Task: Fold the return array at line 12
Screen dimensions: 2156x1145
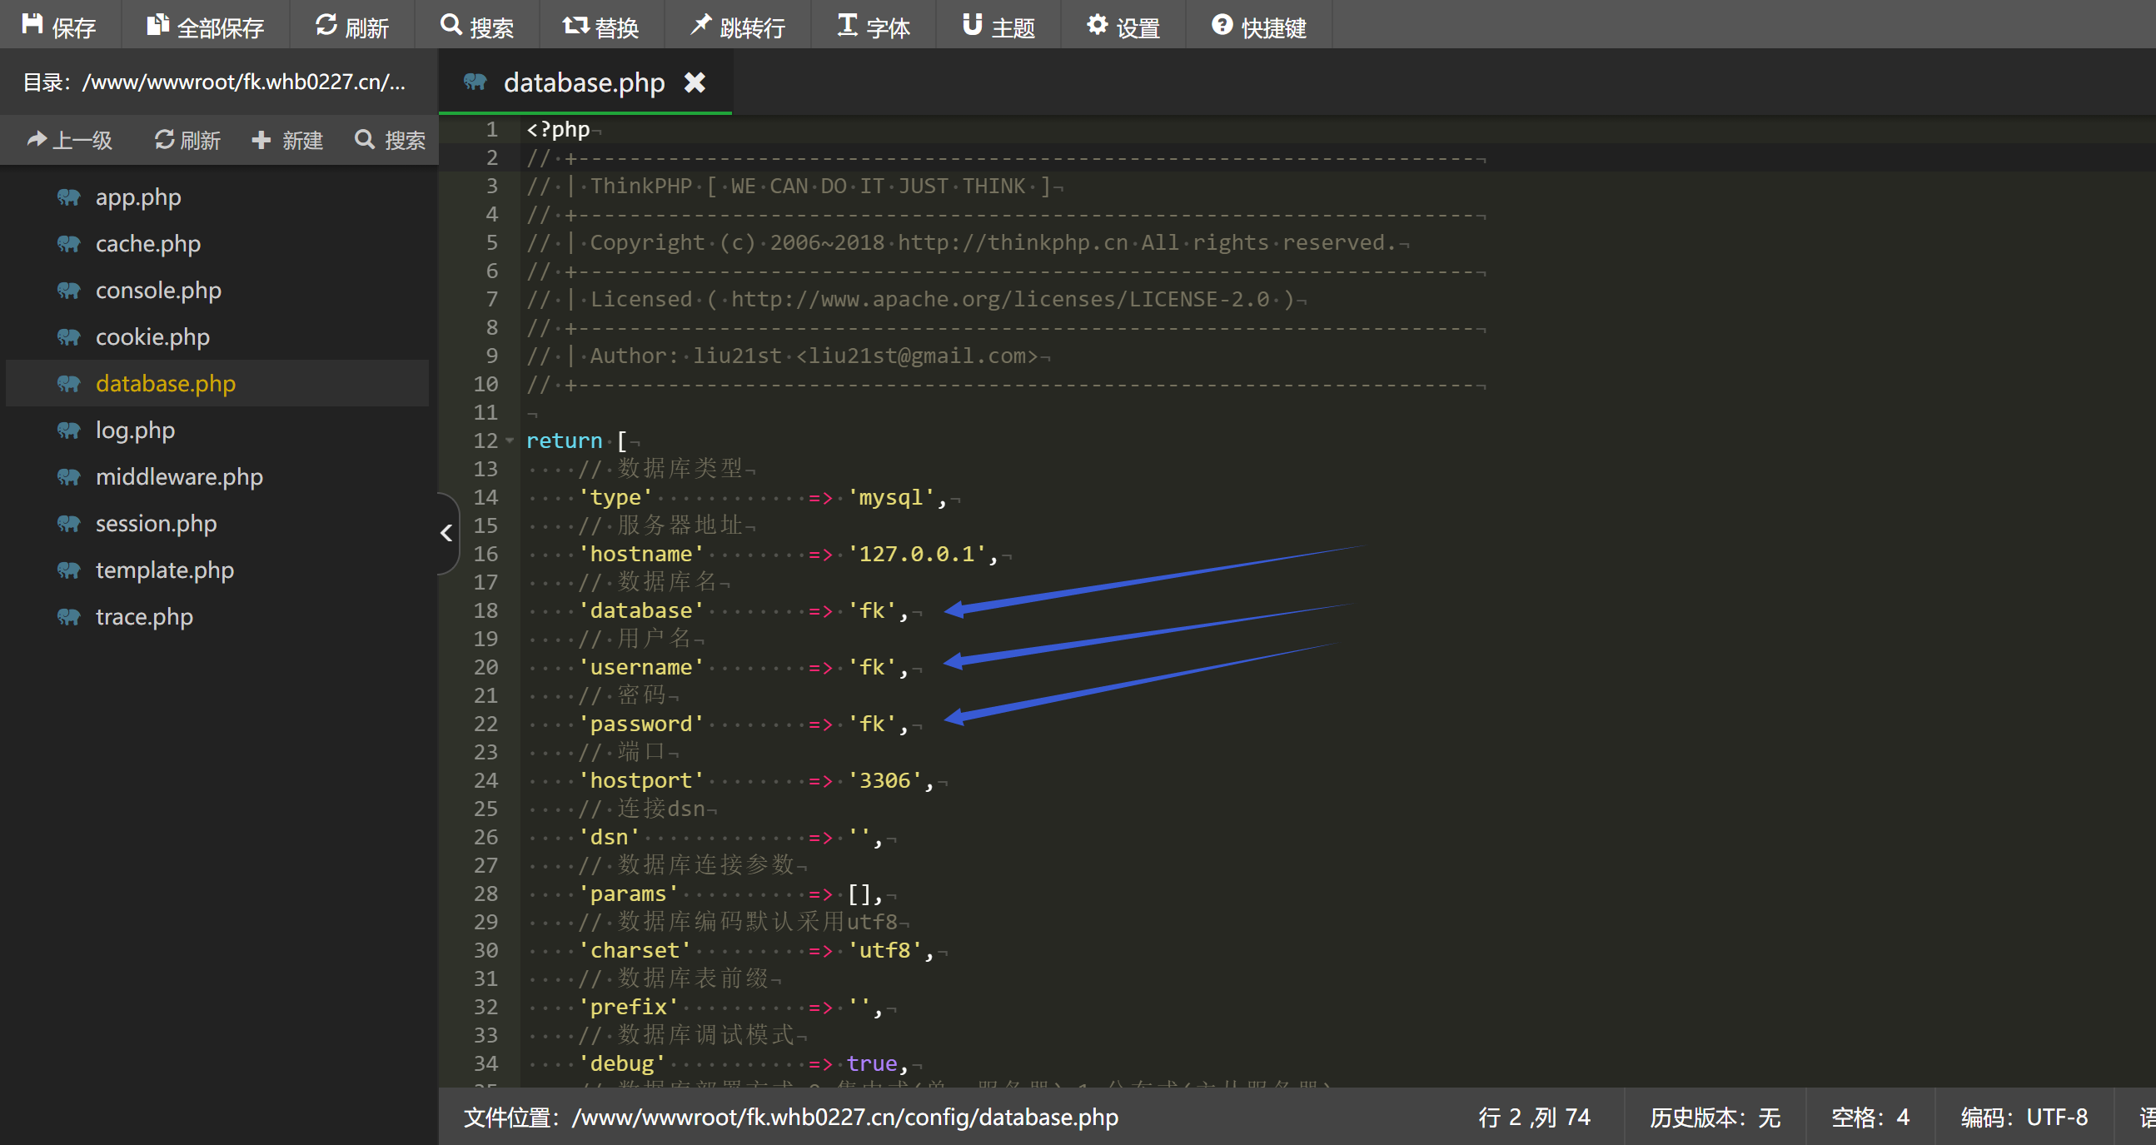Action: [510, 441]
